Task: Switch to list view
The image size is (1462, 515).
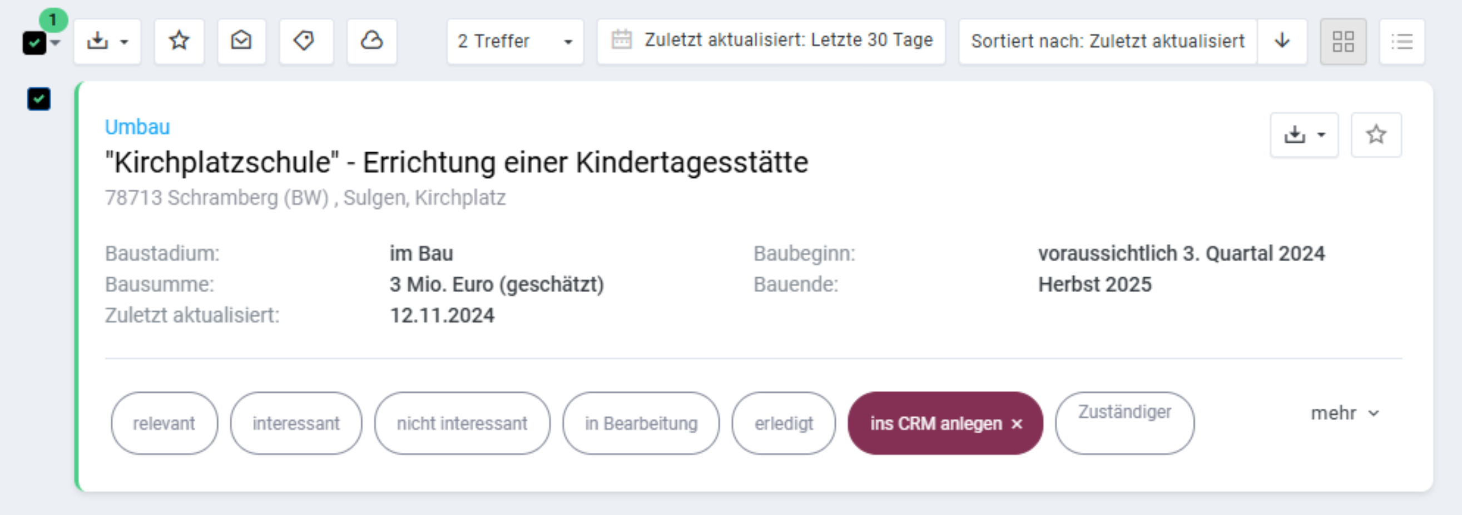Action: (1402, 42)
